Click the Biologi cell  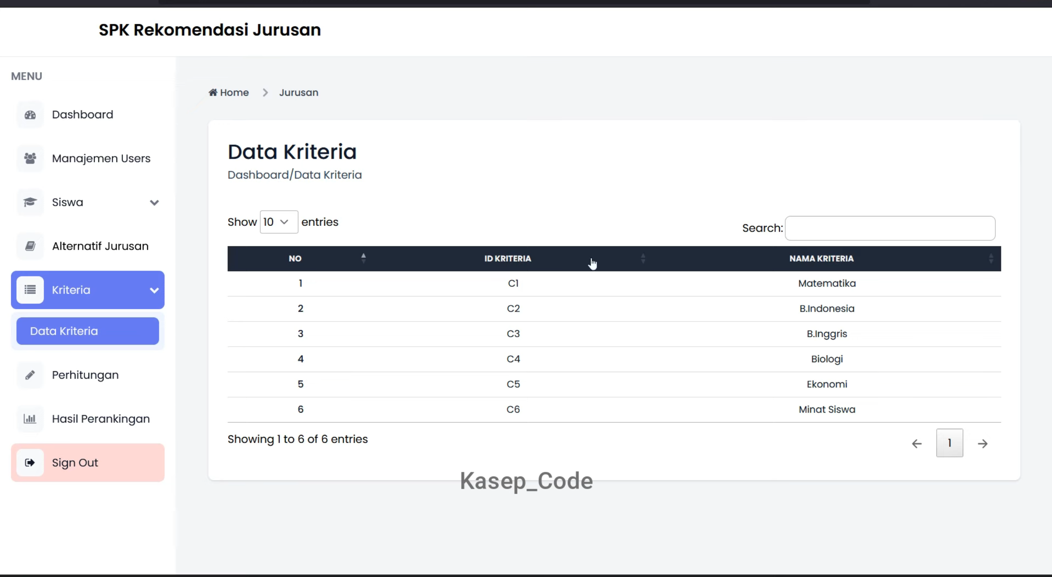tap(827, 359)
